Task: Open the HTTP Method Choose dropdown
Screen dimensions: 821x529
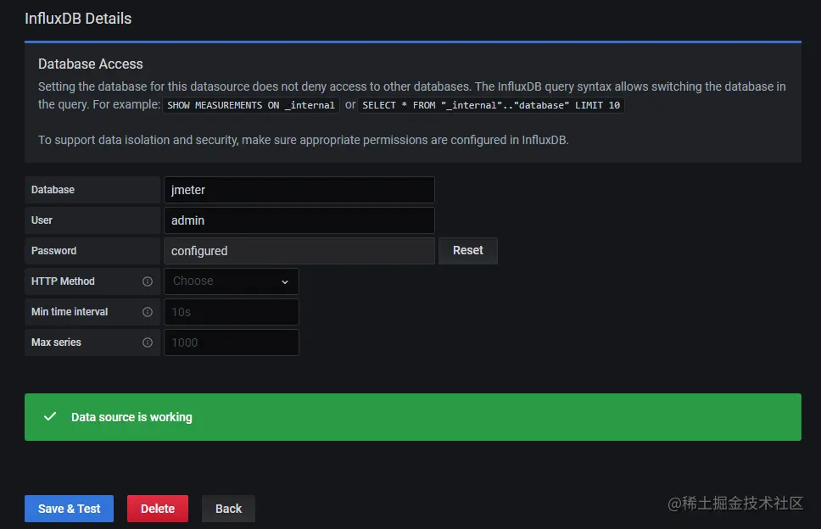Action: click(232, 281)
